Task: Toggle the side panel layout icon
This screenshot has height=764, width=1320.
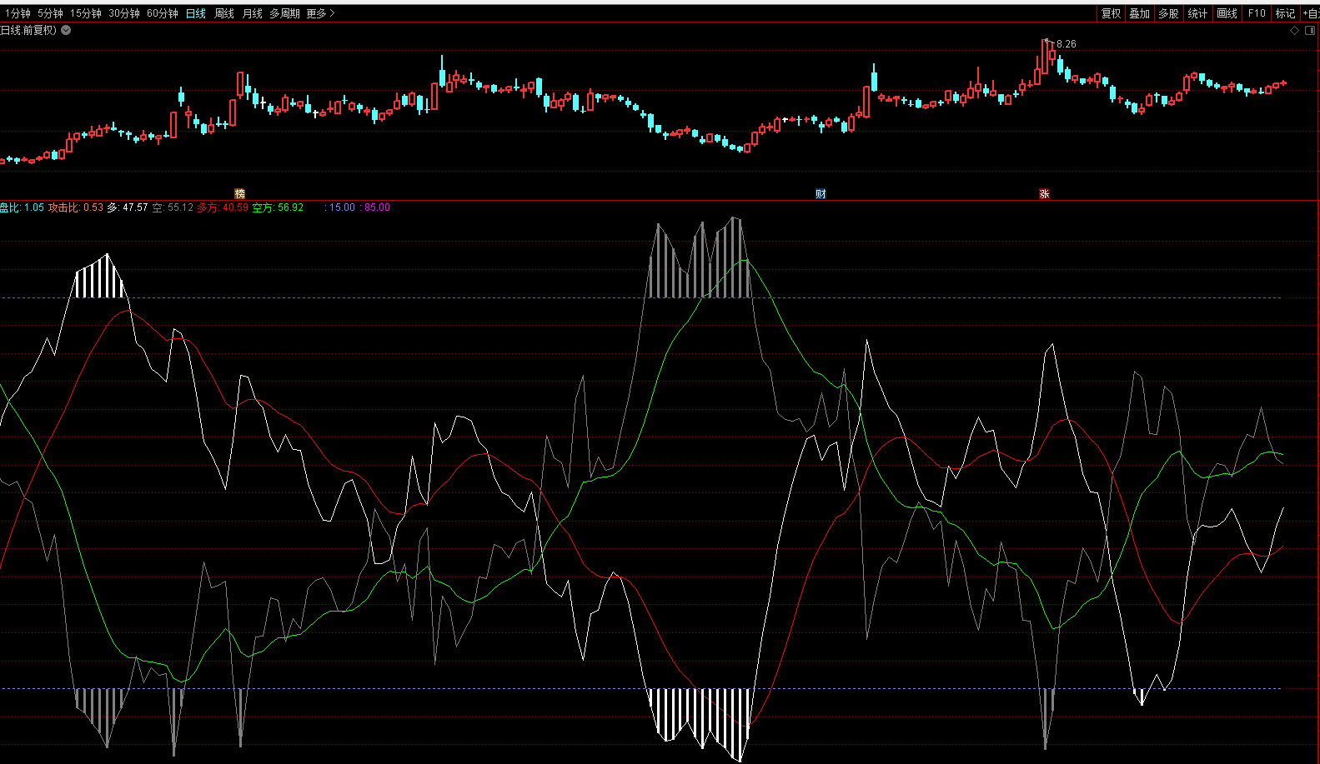Action: (x=1310, y=31)
